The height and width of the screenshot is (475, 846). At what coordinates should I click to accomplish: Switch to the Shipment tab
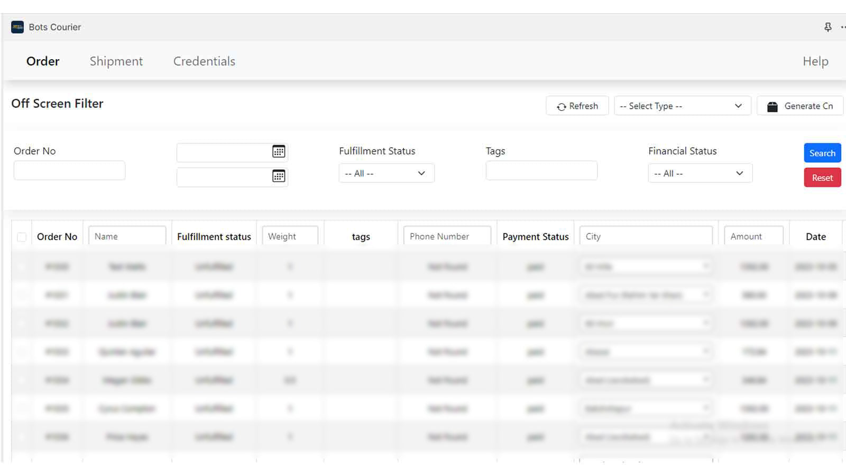pyautogui.click(x=116, y=61)
